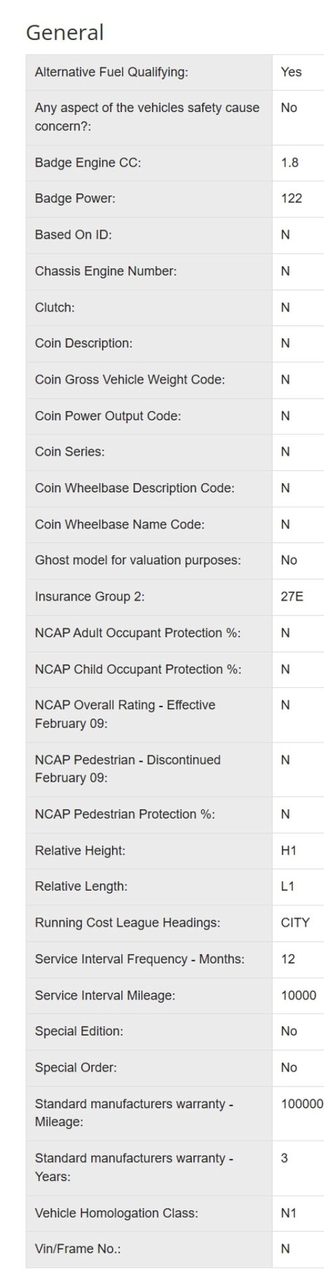The width and height of the screenshot is (324, 1281).
Task: Click the General section heading
Action: coord(65,32)
